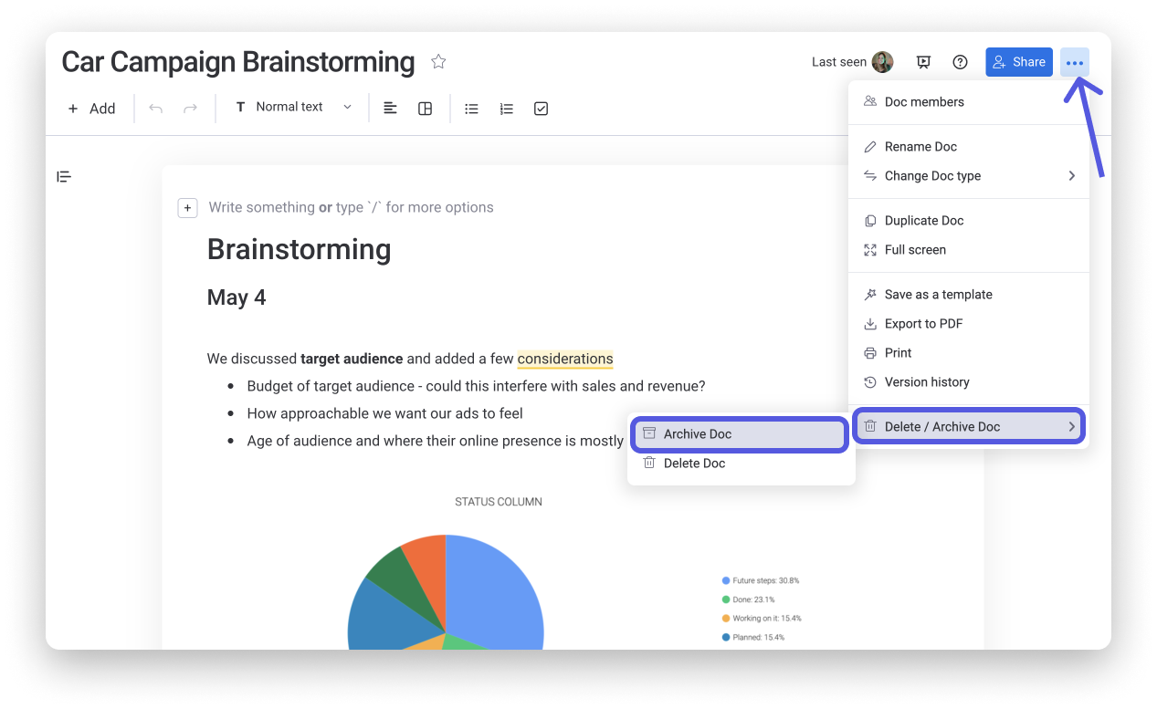Click the Share button
This screenshot has width=1157, height=709.
pos(1019,62)
